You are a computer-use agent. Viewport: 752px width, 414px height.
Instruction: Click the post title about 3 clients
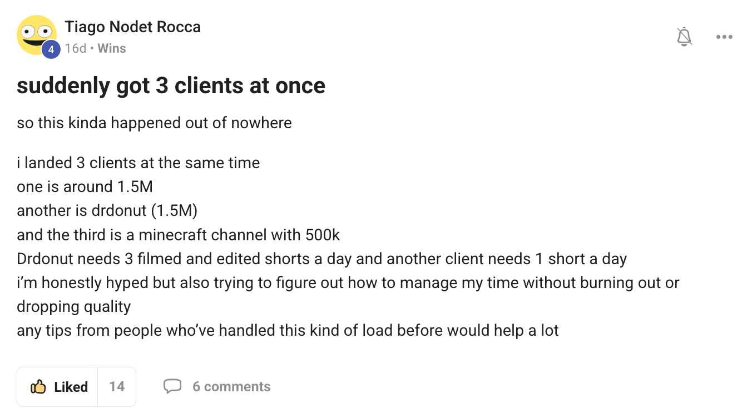point(171,86)
